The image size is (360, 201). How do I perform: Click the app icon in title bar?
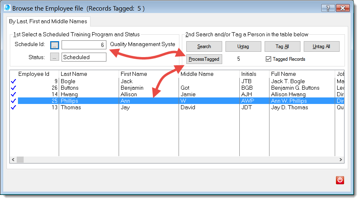7,8
